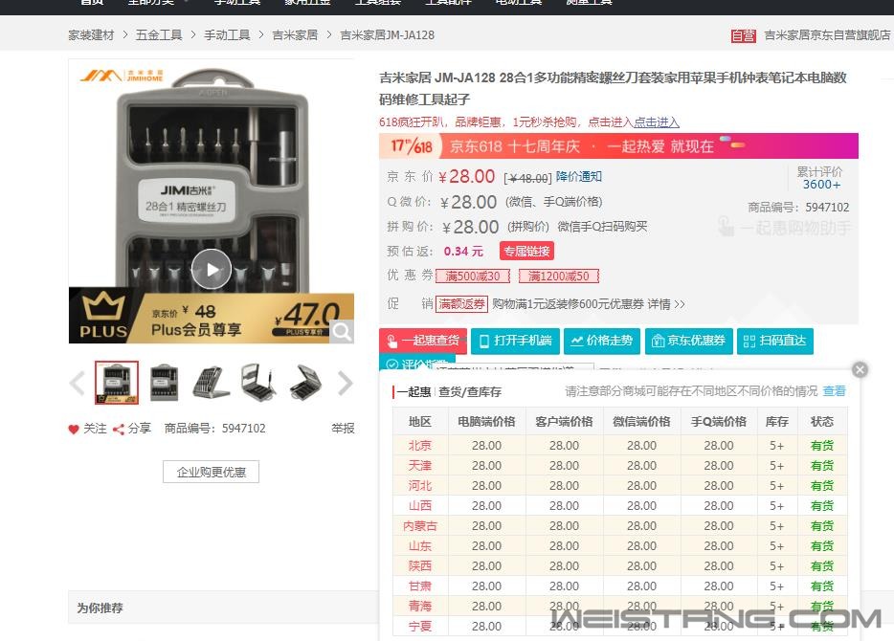The image size is (894, 641).
Task: Click the 地区 column header
Action: point(420,422)
